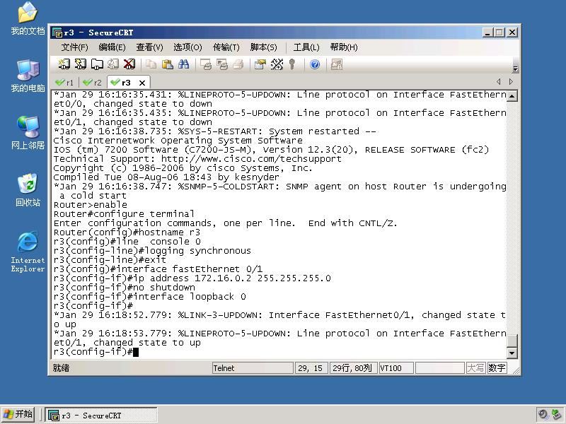Click the r3(config-if)# prompt cursor line
566x424 pixels.
(x=96, y=352)
